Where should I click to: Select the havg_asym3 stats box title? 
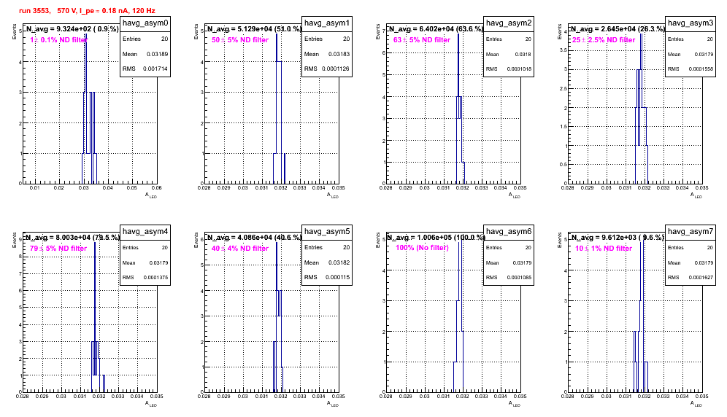click(691, 23)
